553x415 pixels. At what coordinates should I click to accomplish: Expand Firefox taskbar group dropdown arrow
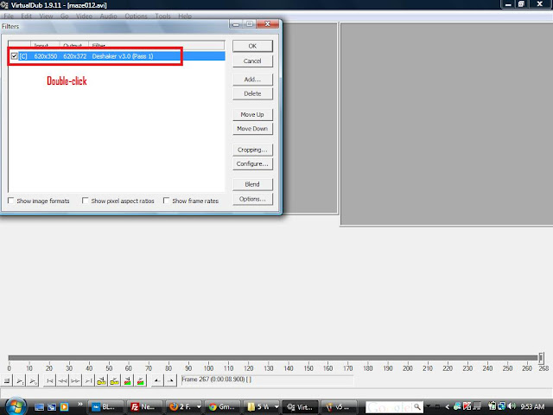pos(199,407)
